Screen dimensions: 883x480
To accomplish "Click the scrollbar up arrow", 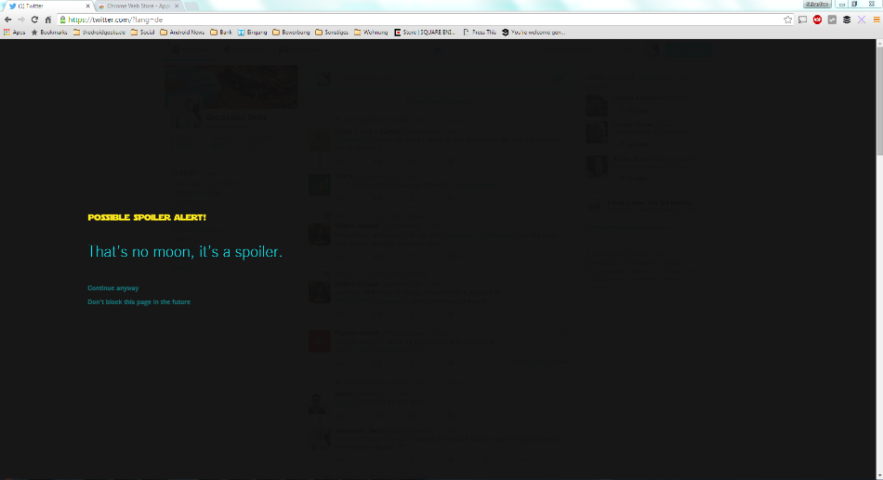I will coord(879,43).
